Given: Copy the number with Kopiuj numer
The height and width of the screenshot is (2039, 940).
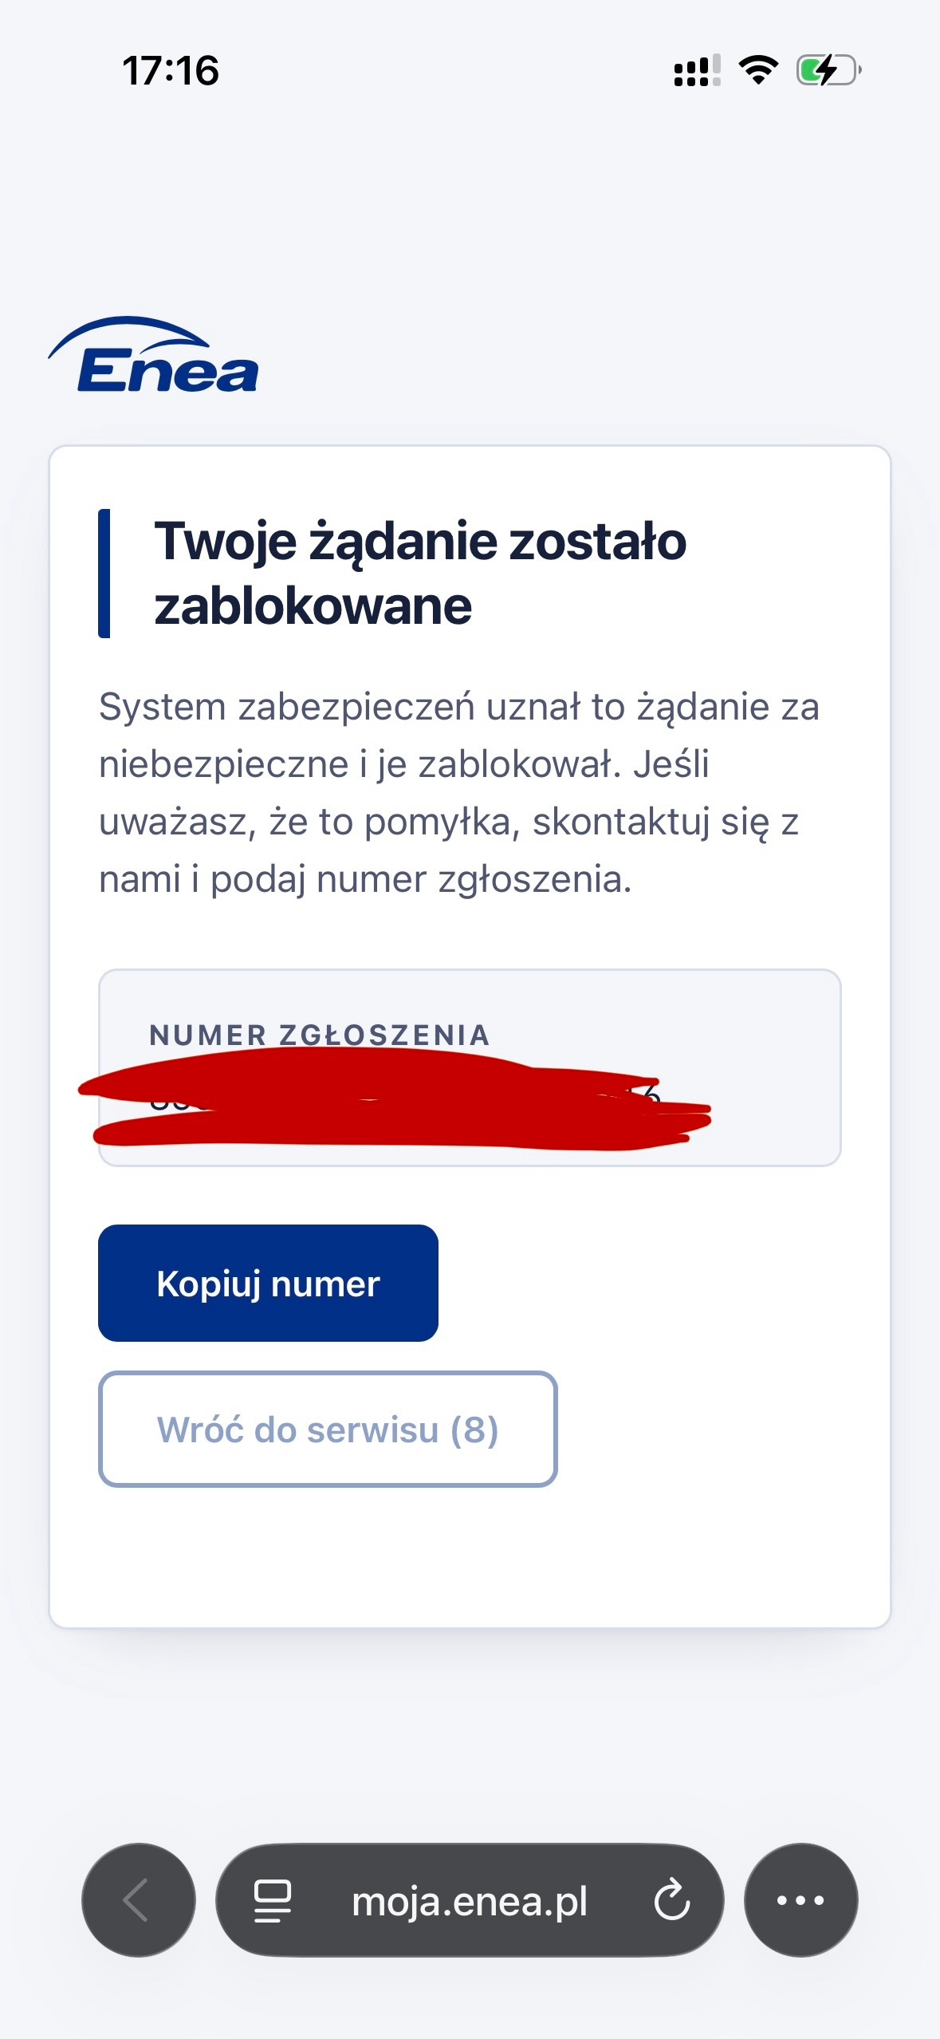Looking at the screenshot, I should 268,1283.
